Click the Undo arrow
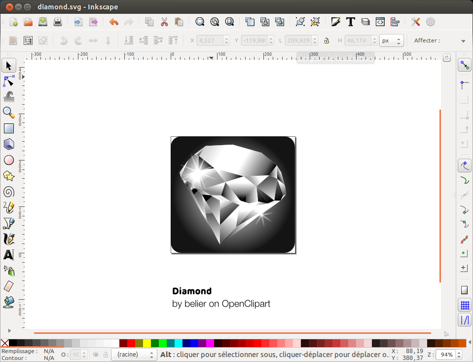 pyautogui.click(x=114, y=22)
